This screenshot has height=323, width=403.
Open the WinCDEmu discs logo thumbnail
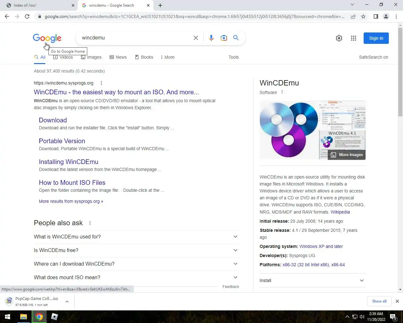[x=289, y=130]
